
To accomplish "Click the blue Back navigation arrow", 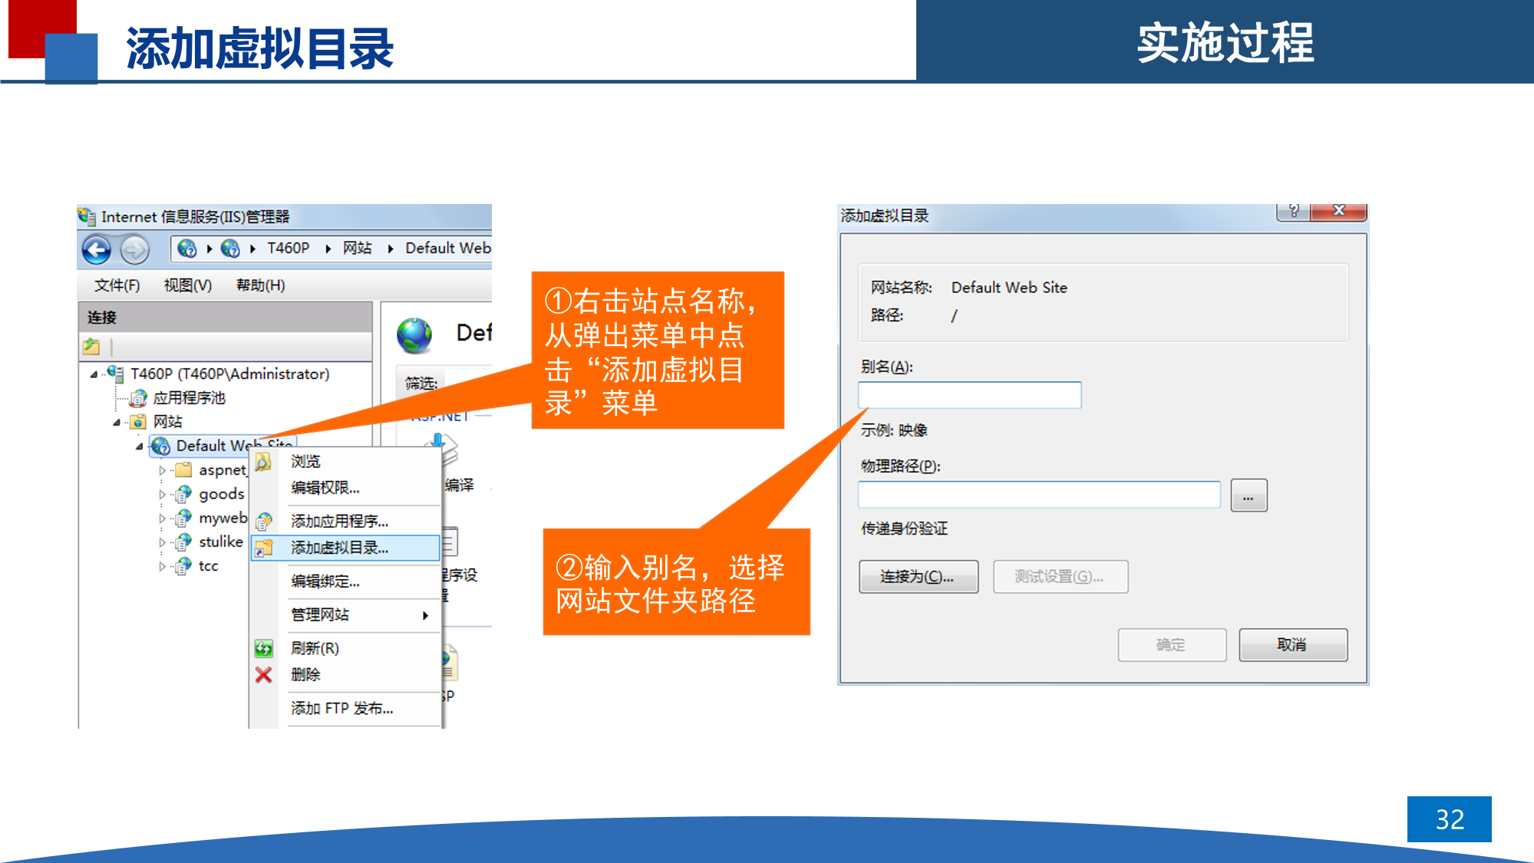I will click(x=97, y=249).
